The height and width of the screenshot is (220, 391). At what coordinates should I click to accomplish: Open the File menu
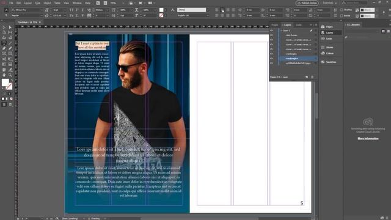[11, 3]
